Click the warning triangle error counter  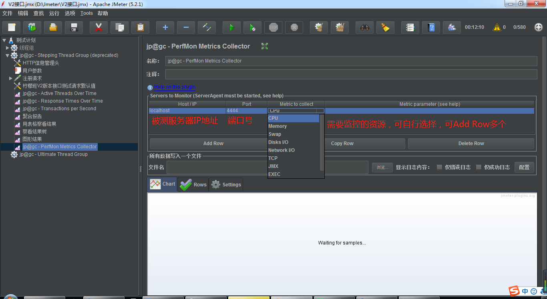[x=497, y=27]
